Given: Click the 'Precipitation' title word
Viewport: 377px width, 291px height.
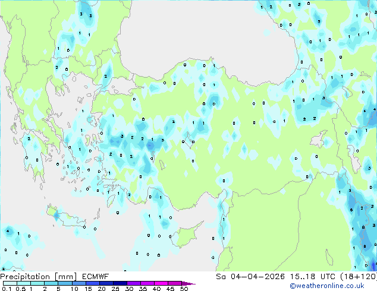Looking at the screenshot, I should point(25,277).
